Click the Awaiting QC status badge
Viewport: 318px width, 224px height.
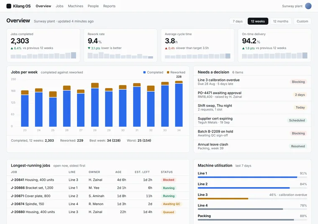click(x=172, y=204)
